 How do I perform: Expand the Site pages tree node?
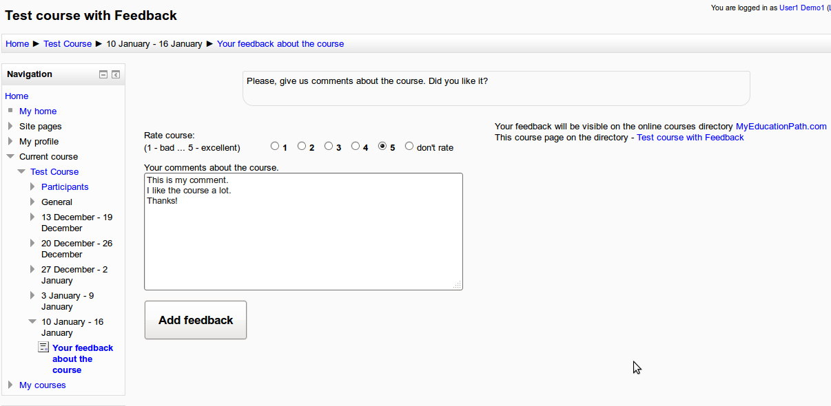click(x=10, y=126)
